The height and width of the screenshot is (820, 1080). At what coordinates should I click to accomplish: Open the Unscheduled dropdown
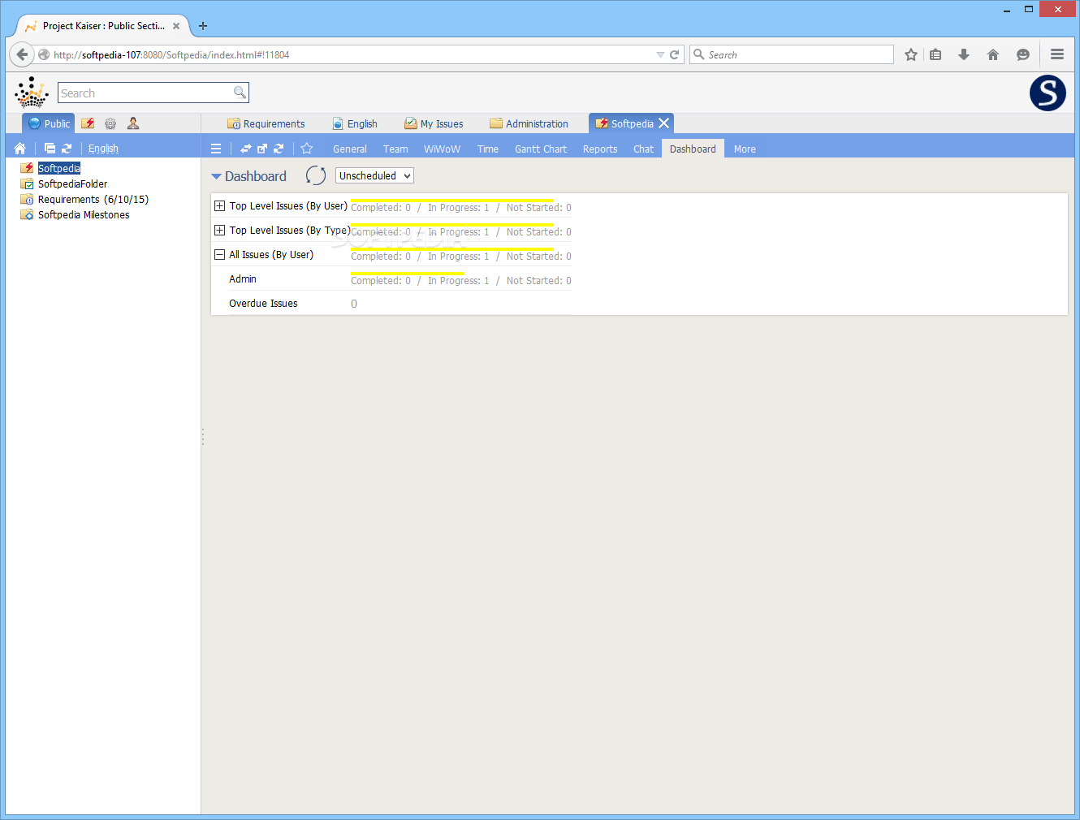(374, 175)
